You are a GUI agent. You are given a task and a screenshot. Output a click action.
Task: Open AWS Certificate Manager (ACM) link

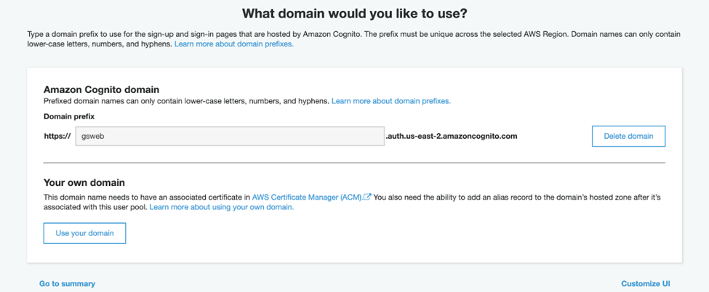(308, 197)
